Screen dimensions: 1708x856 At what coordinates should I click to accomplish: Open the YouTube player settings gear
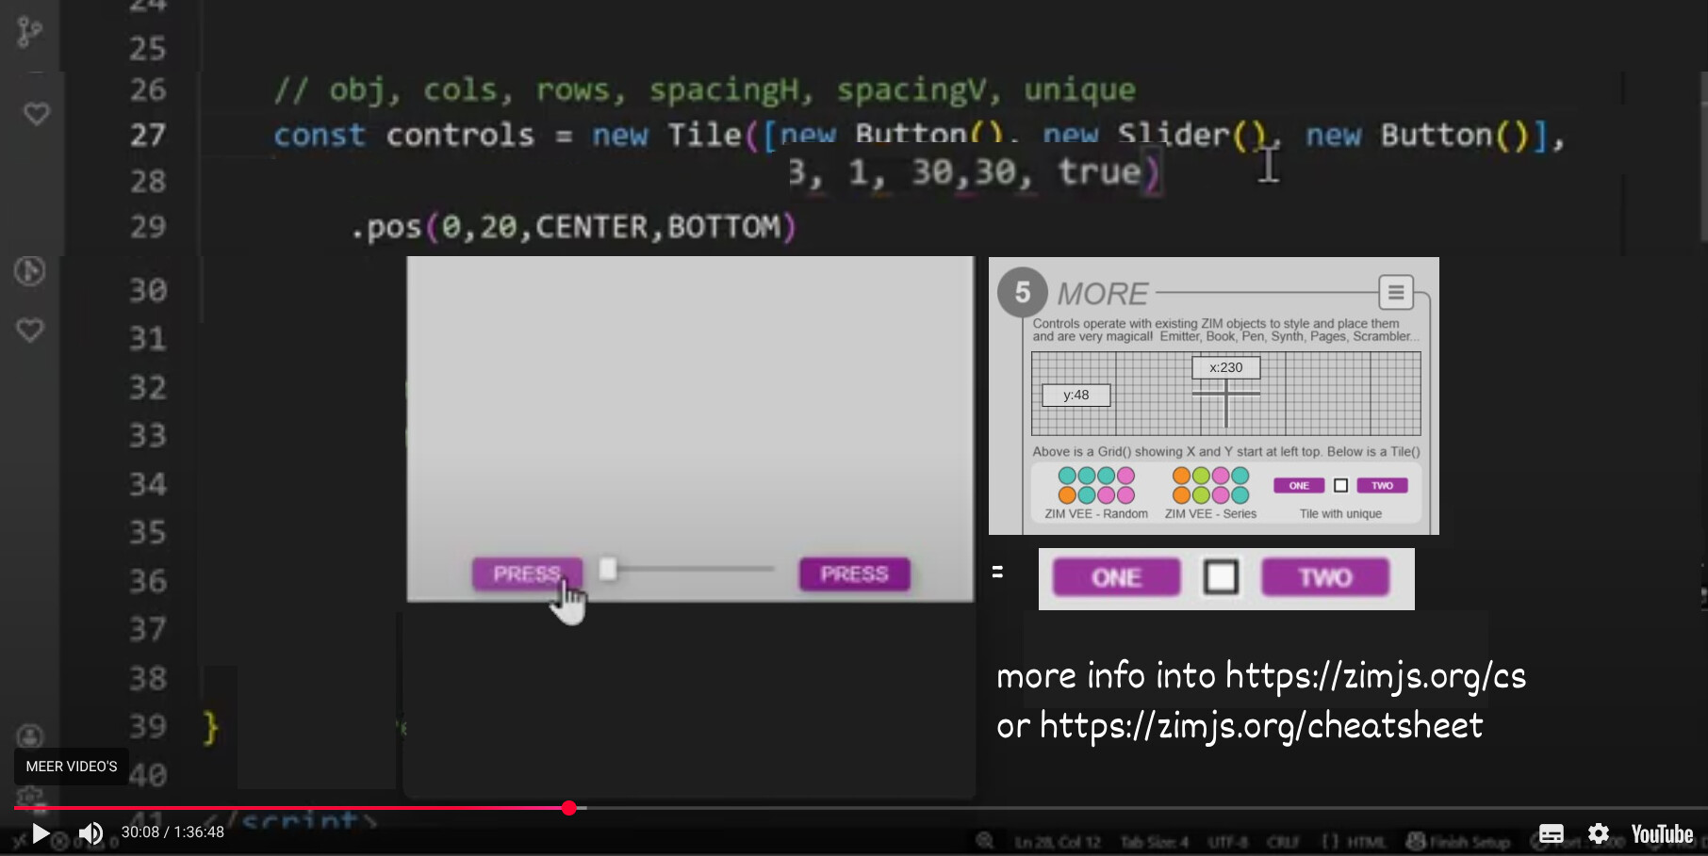tap(1598, 833)
